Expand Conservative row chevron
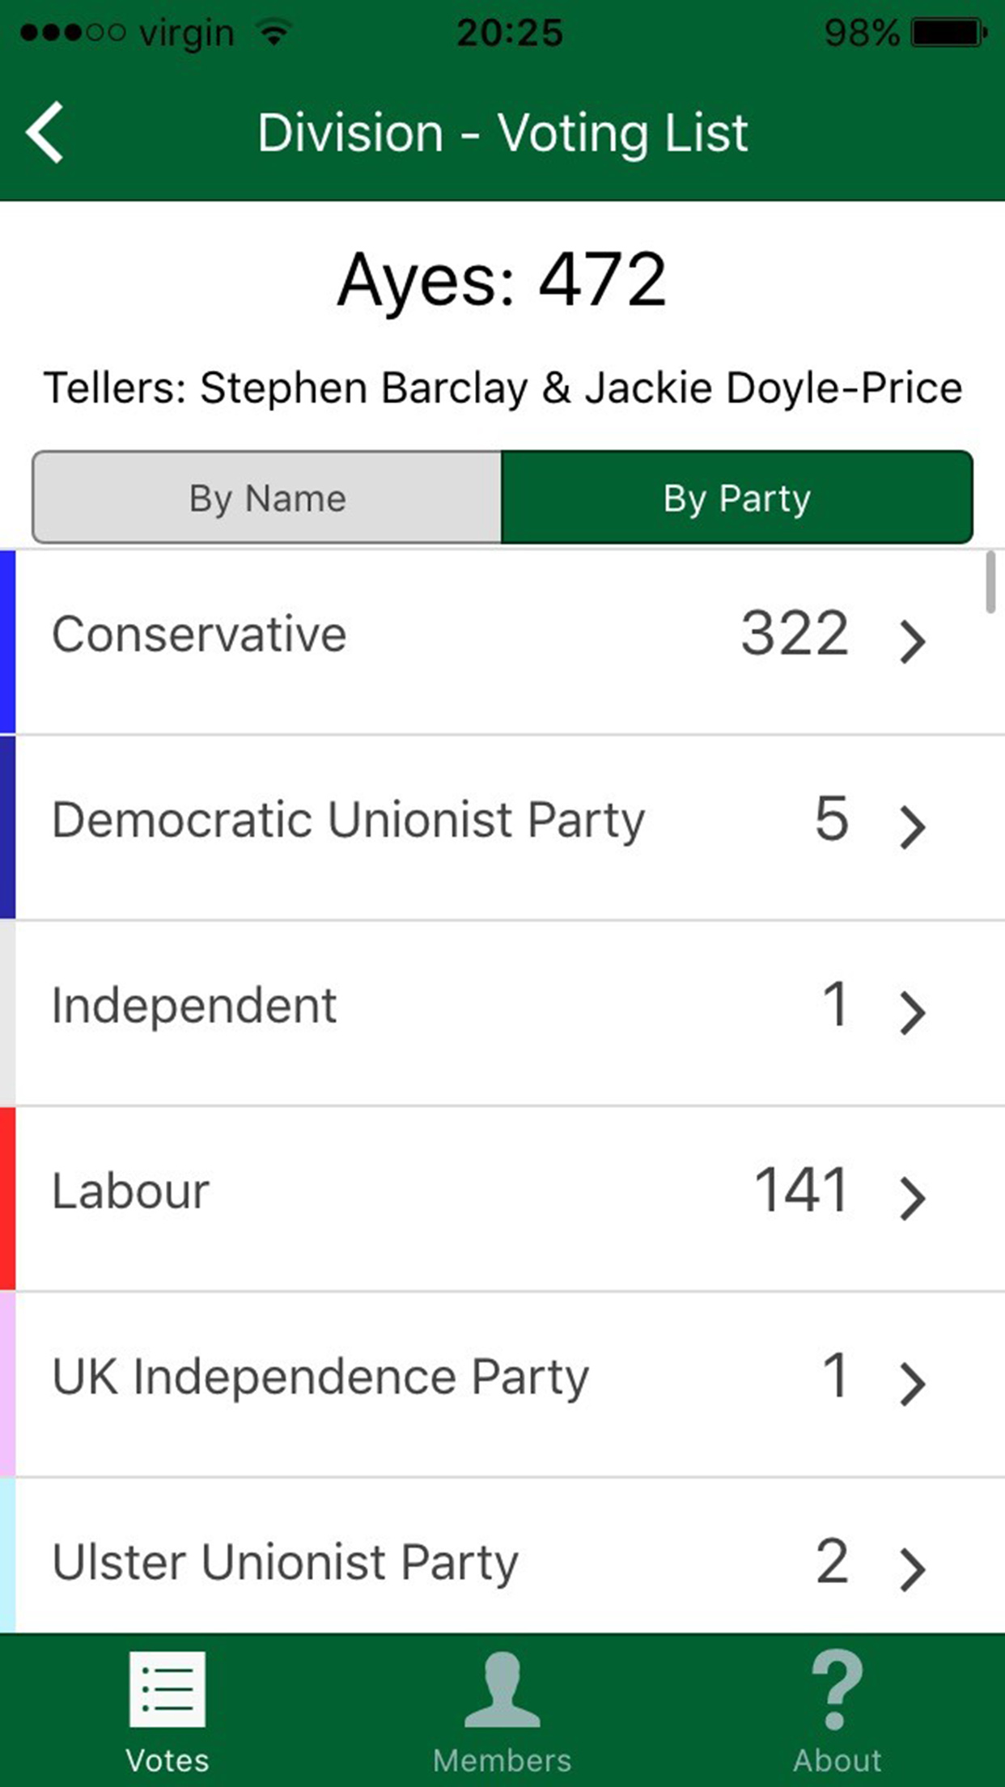 pyautogui.click(x=913, y=642)
